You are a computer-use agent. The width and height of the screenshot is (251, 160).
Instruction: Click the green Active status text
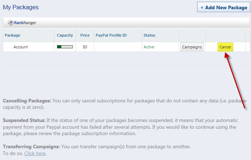[149, 47]
